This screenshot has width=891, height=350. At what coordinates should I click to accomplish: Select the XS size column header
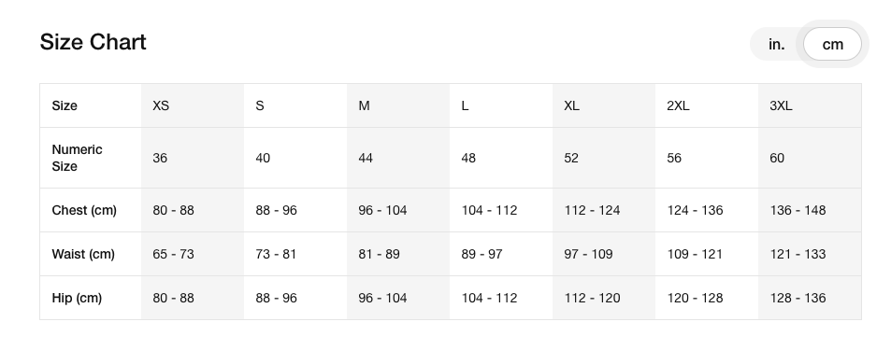pyautogui.click(x=193, y=105)
